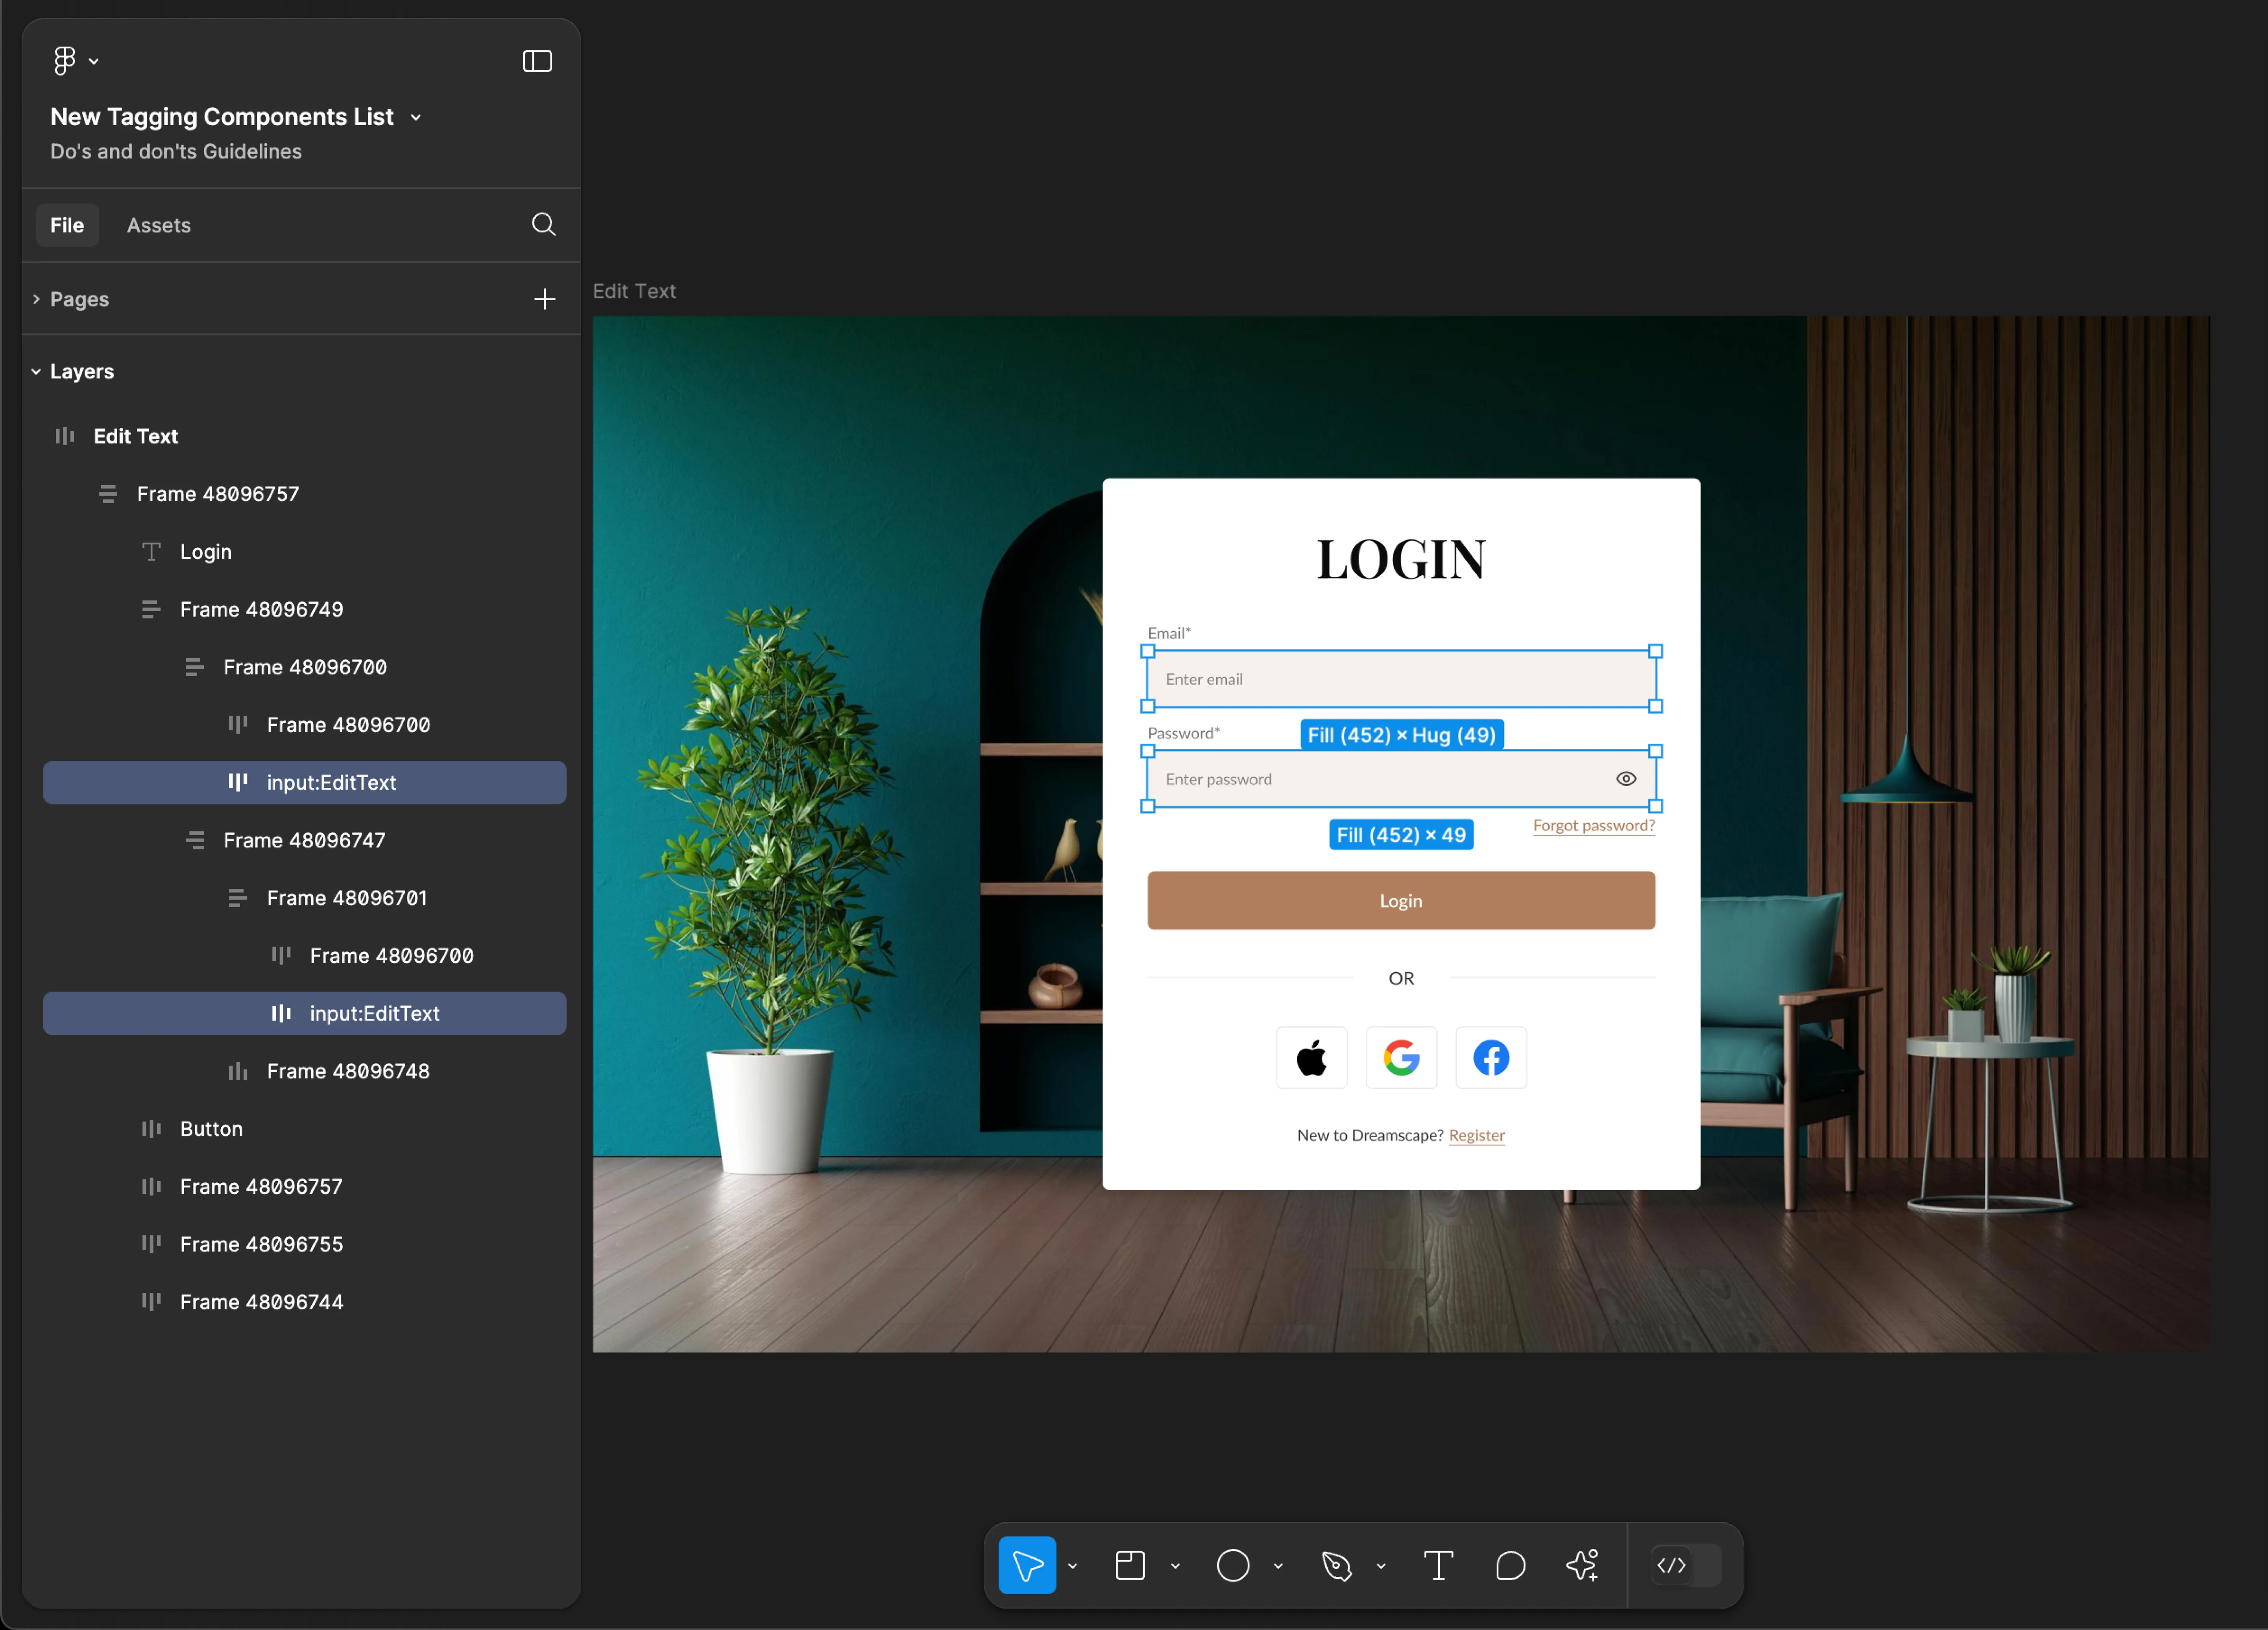Image resolution: width=2268 pixels, height=1630 pixels.
Task: Toggle Dev Mode switch
Action: point(1686,1565)
